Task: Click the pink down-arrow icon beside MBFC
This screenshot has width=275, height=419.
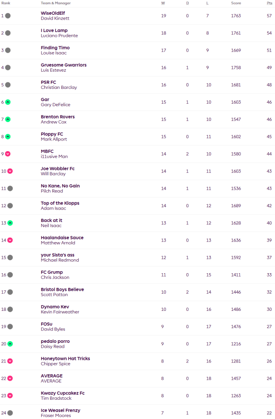Action: [8, 154]
